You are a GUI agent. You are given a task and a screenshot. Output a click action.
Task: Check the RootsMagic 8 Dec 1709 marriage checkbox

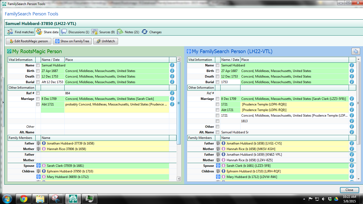tap(38, 99)
